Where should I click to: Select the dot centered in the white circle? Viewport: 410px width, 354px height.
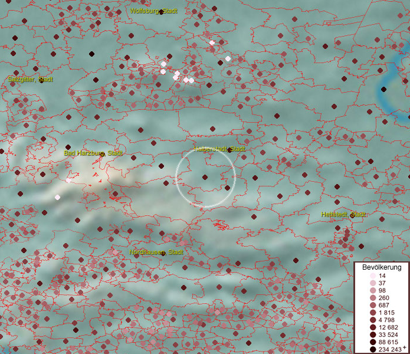click(205, 177)
